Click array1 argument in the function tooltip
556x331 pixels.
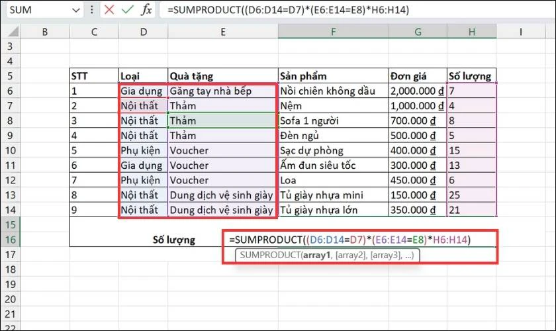[317, 255]
